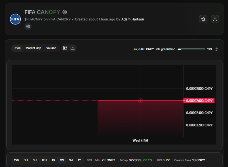Open creator profile Adam Hartson
Viewport: 228px width, 167px height.
[x=133, y=19]
